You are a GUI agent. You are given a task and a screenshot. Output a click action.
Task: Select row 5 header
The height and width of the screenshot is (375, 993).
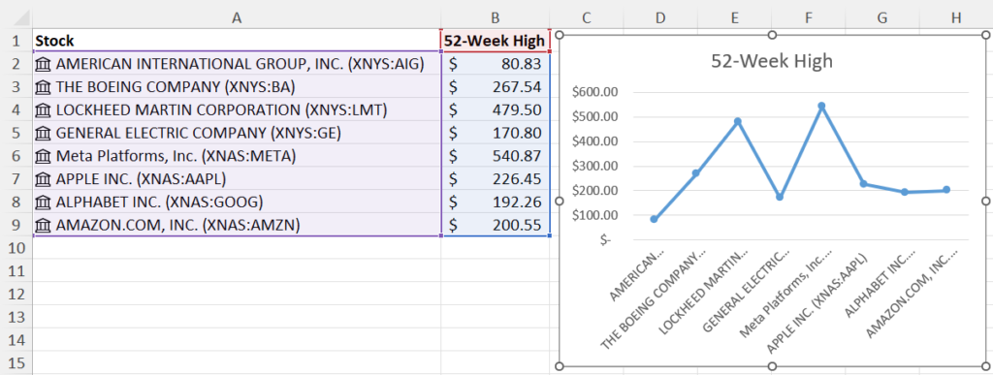[x=16, y=133]
